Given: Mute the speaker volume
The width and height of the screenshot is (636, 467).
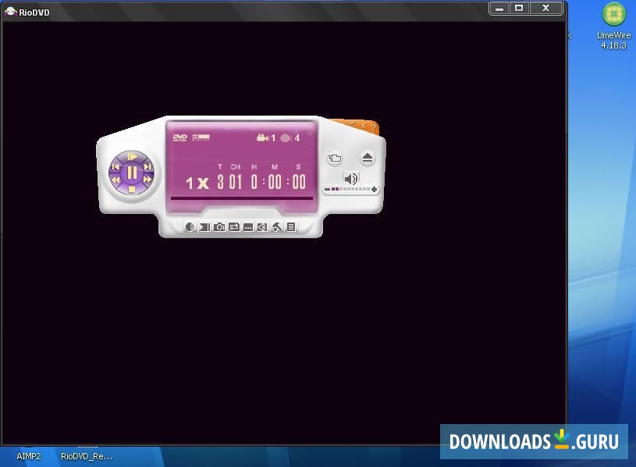Looking at the screenshot, I should coord(351,179).
